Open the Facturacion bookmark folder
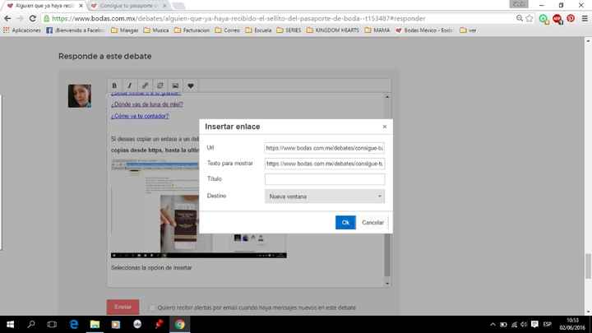Viewport: 592px width, 333px height. click(192, 30)
